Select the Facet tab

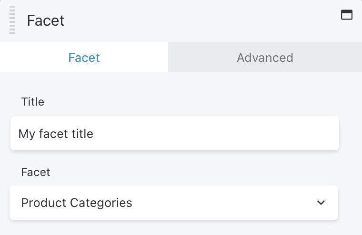tap(84, 57)
